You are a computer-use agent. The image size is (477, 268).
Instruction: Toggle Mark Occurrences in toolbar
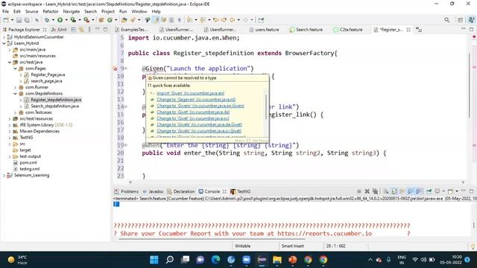[156, 20]
